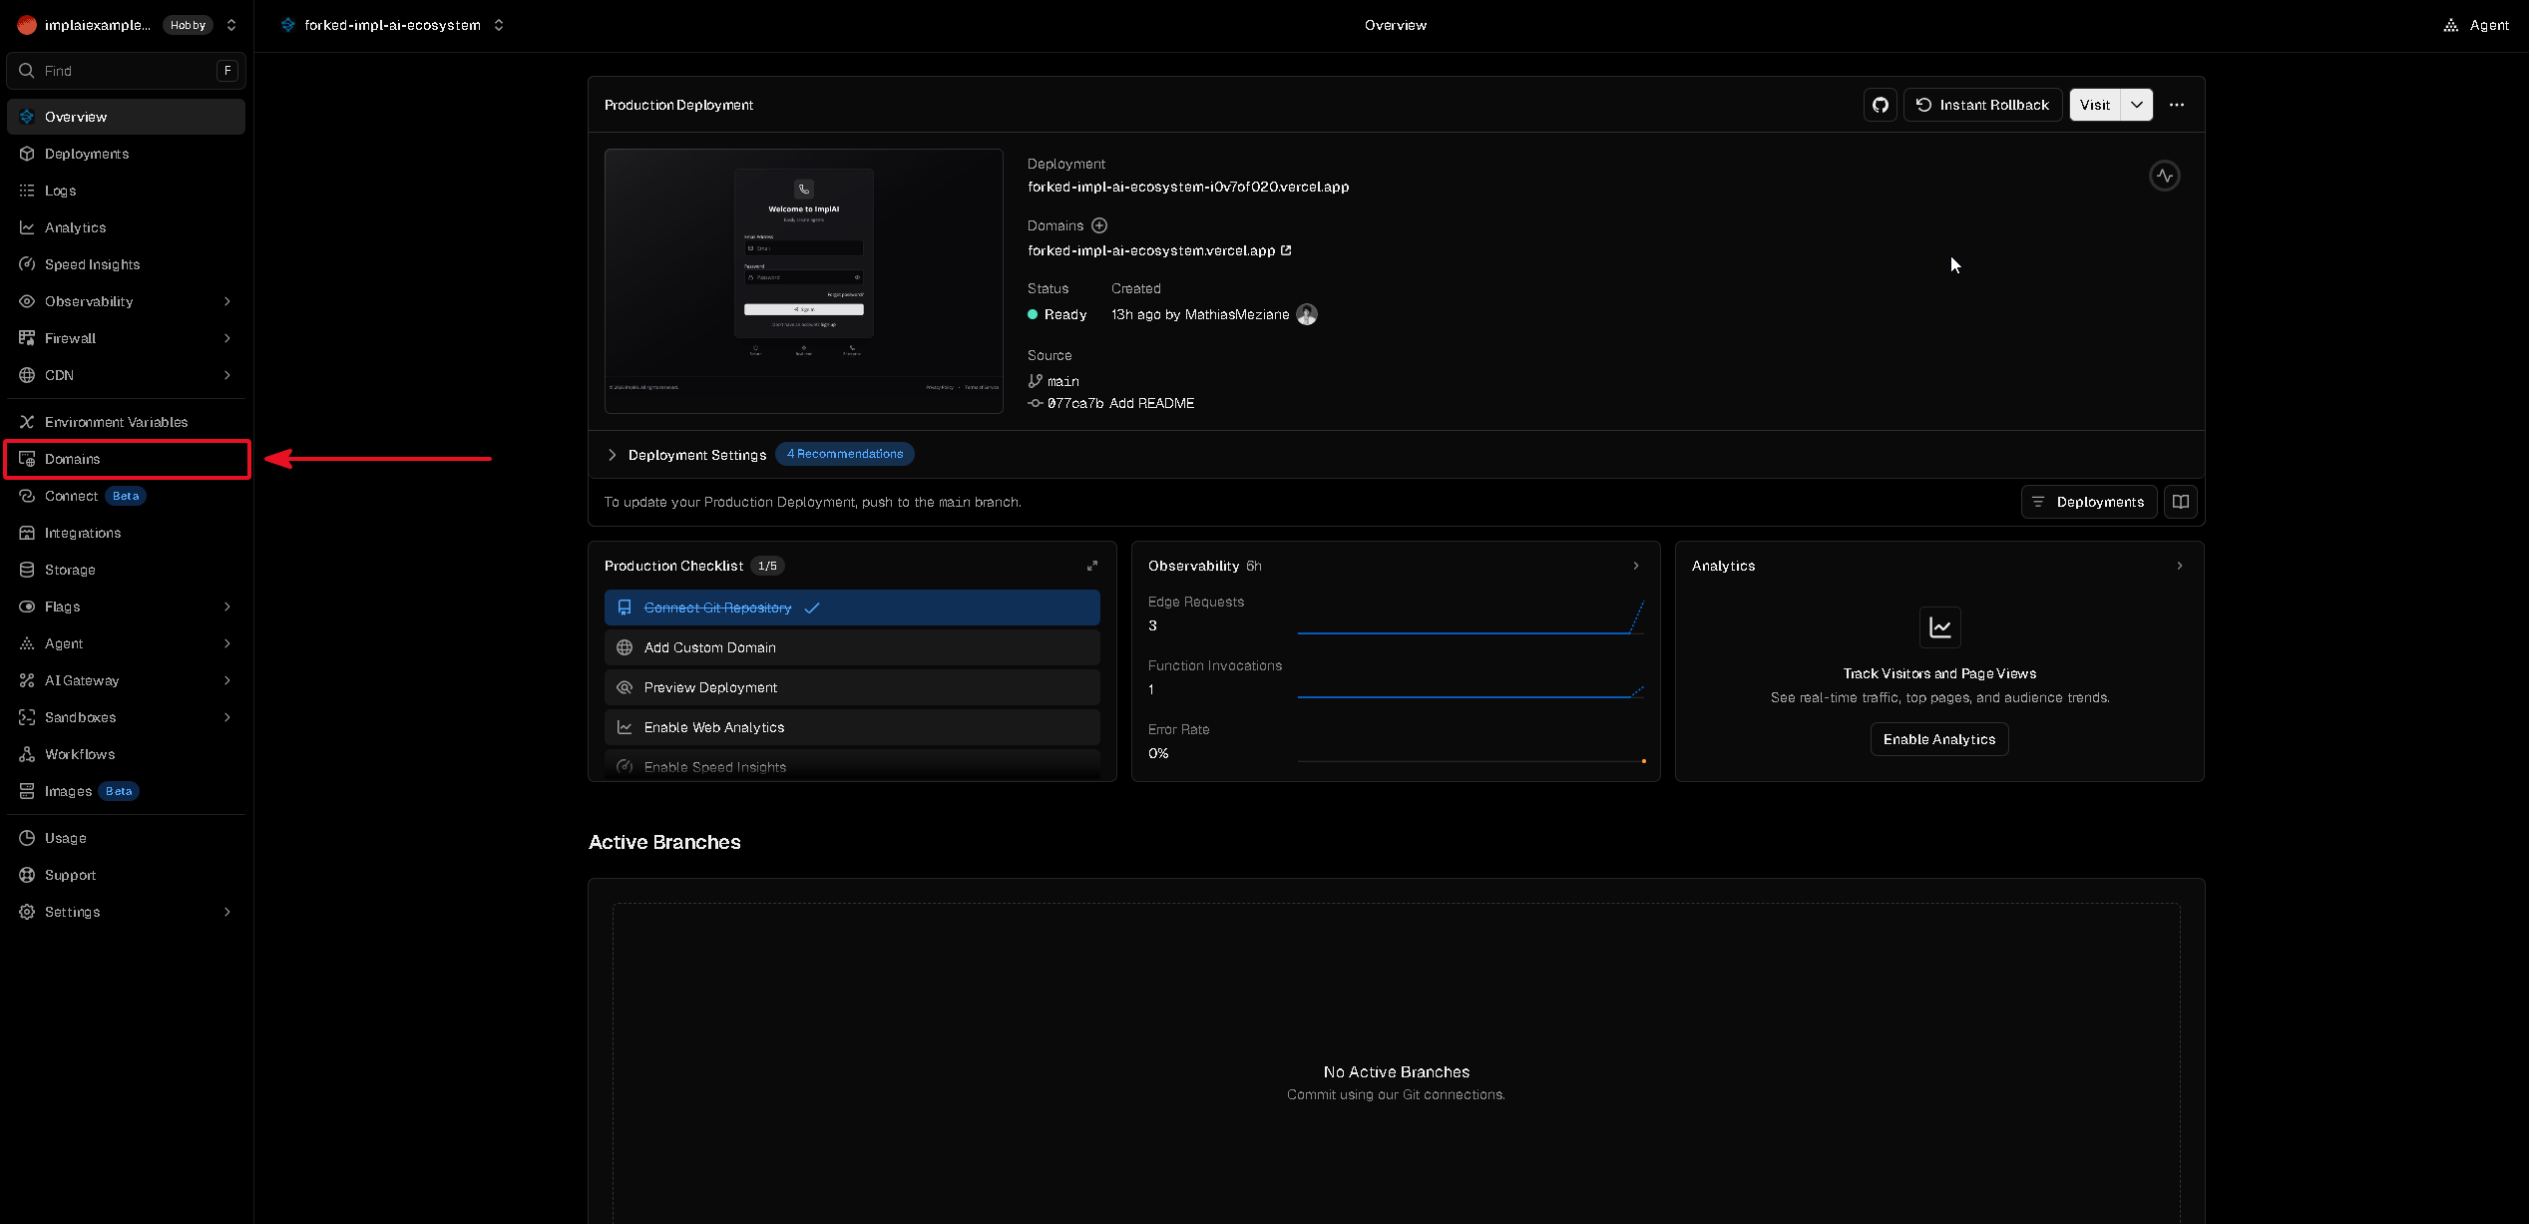Open Workflows in sidebar
The width and height of the screenshot is (2529, 1224).
point(126,754)
